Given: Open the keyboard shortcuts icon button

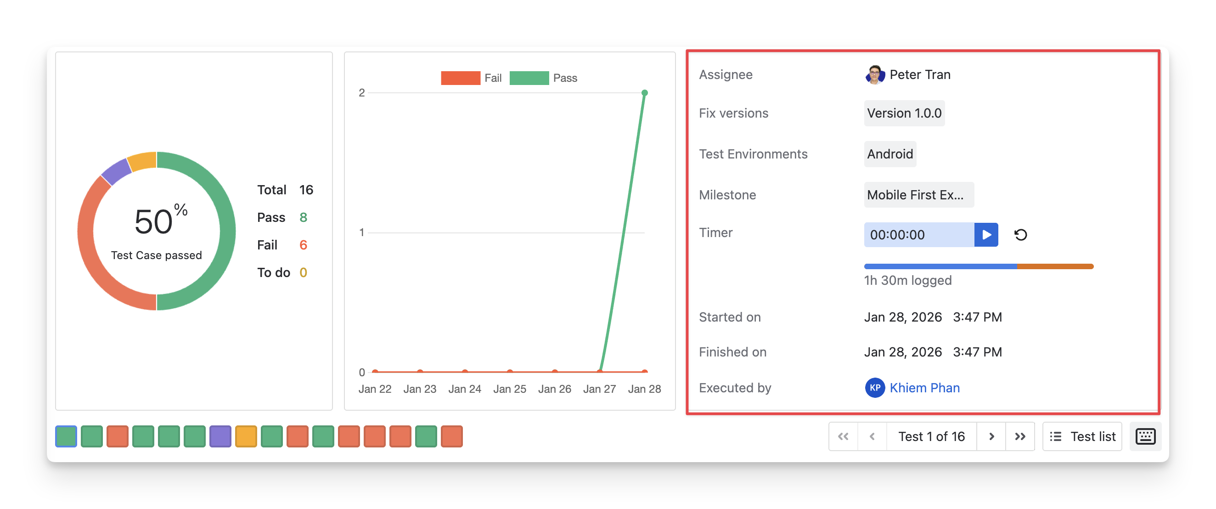Looking at the screenshot, I should [x=1145, y=436].
